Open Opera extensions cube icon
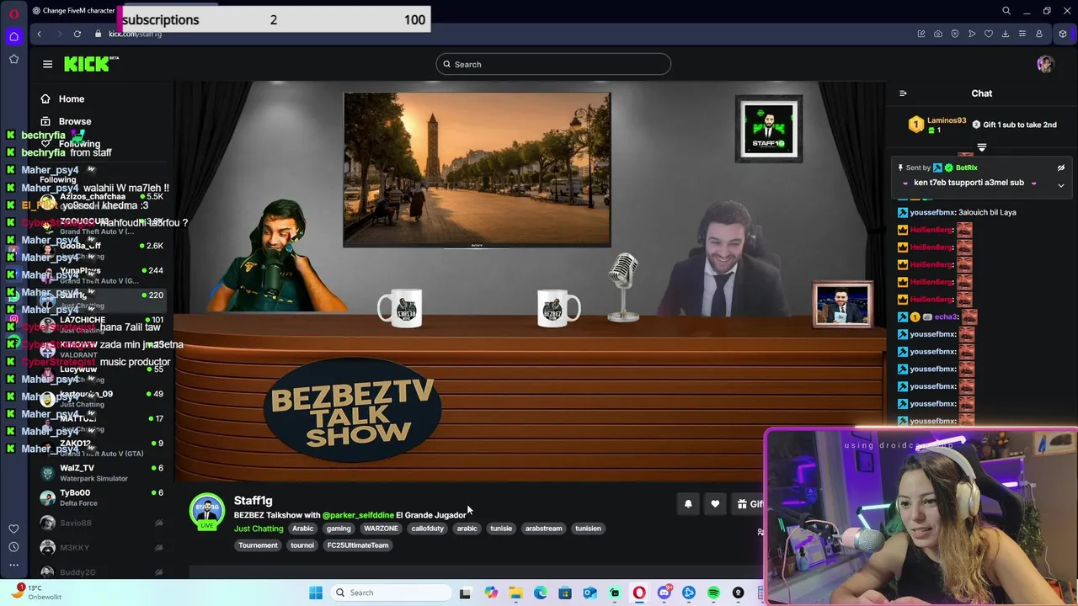1078x606 pixels. [1063, 34]
